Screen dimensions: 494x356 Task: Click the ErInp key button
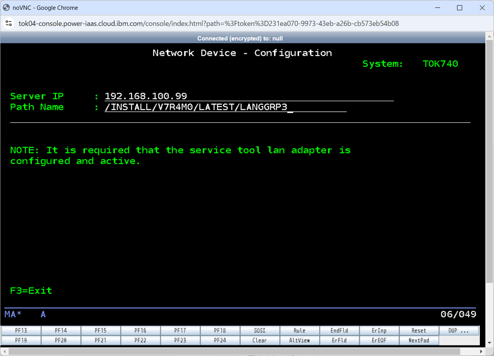tap(379, 330)
